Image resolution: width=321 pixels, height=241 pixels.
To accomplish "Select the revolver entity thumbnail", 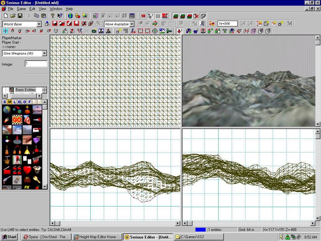I will point(7,180).
